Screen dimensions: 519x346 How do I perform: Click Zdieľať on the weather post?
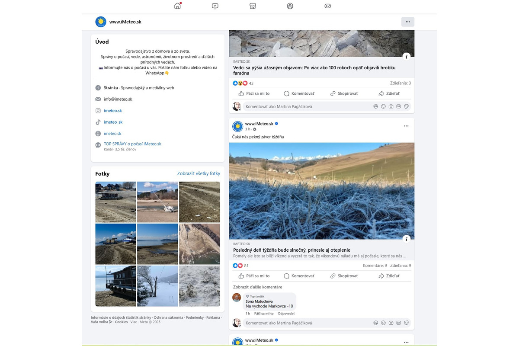pyautogui.click(x=389, y=276)
